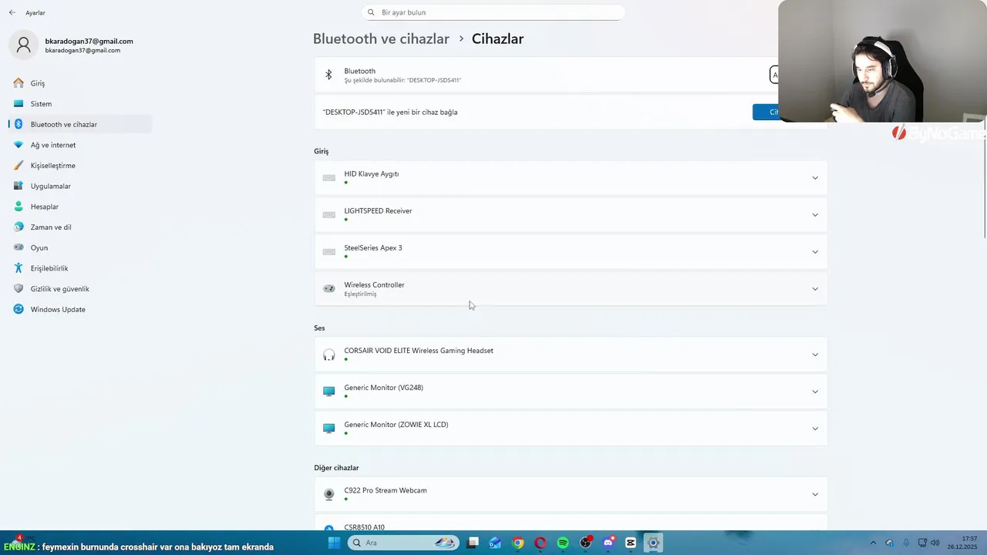Open the volume control in system tray
The height and width of the screenshot is (555, 987).
tap(935, 543)
